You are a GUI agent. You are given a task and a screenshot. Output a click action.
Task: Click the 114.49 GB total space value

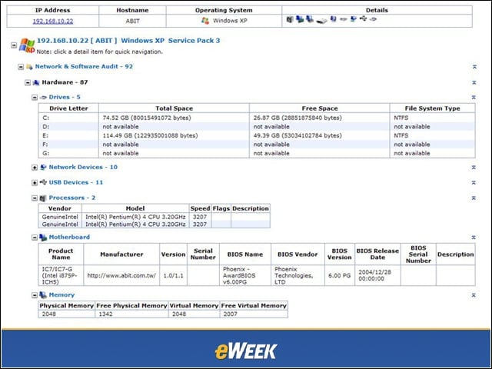[x=151, y=135]
